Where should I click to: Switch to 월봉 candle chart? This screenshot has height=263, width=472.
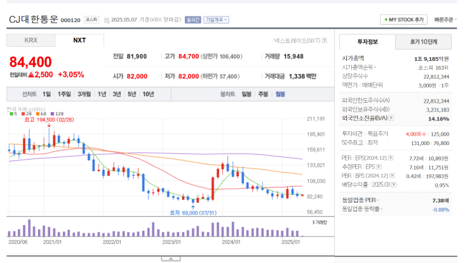coord(280,94)
